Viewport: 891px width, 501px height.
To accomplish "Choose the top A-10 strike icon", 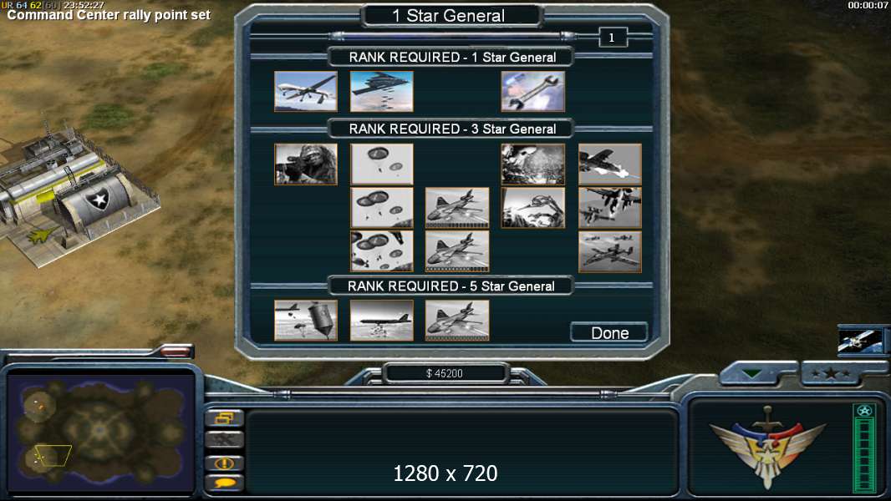I will (x=609, y=164).
